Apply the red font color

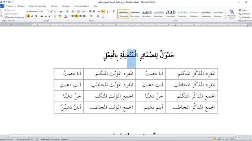[66, 16]
